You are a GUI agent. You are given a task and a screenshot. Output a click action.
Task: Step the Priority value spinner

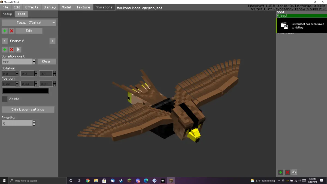34,123
